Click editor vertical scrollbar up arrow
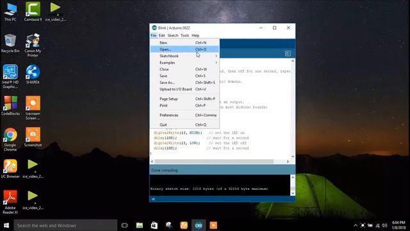 click(293, 61)
